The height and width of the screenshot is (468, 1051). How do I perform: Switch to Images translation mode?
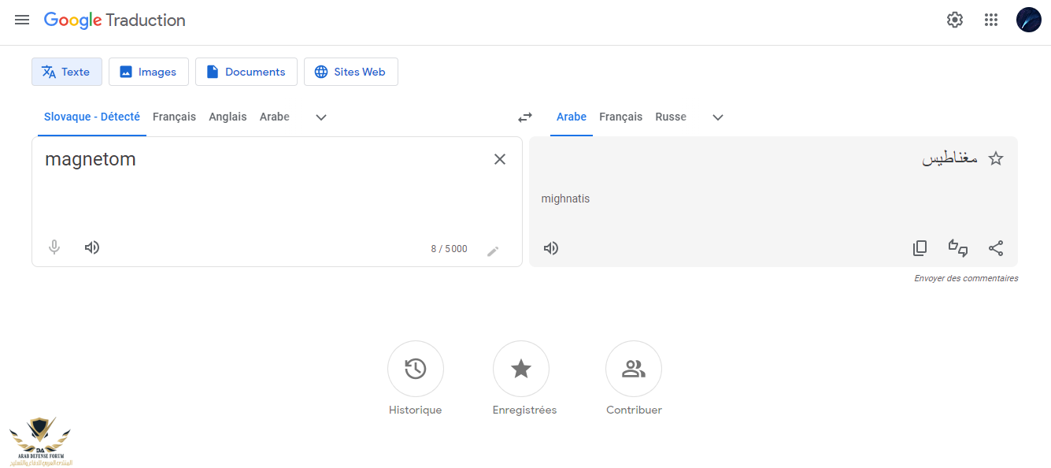(x=149, y=72)
